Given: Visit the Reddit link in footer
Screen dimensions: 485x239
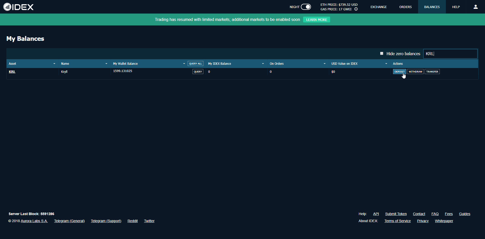Looking at the screenshot, I should (133, 221).
